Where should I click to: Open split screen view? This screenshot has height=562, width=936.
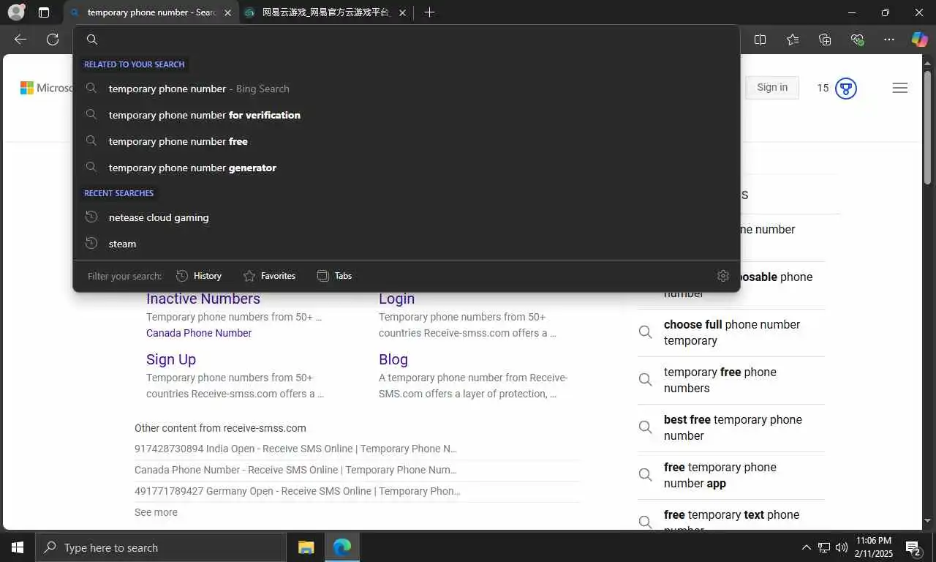coord(760,40)
